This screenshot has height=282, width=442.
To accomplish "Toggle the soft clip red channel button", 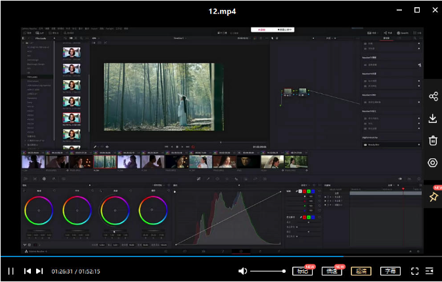I will click(305, 217).
